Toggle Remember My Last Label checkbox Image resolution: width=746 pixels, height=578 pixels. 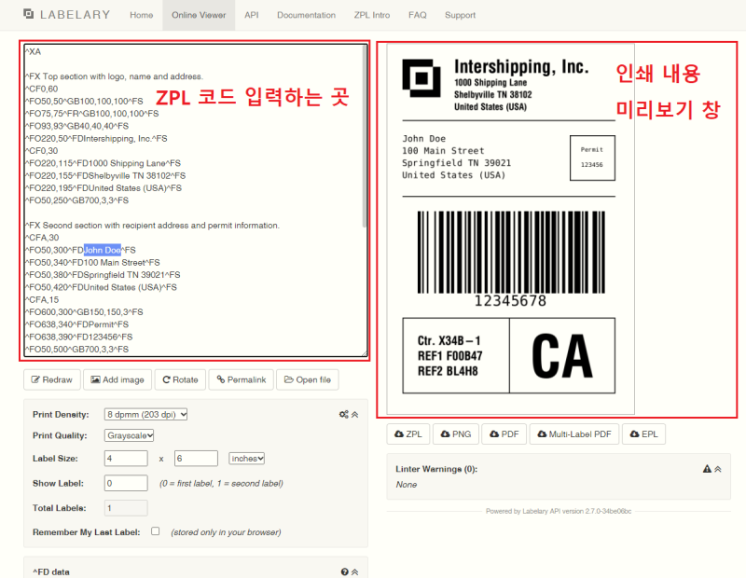pos(155,530)
